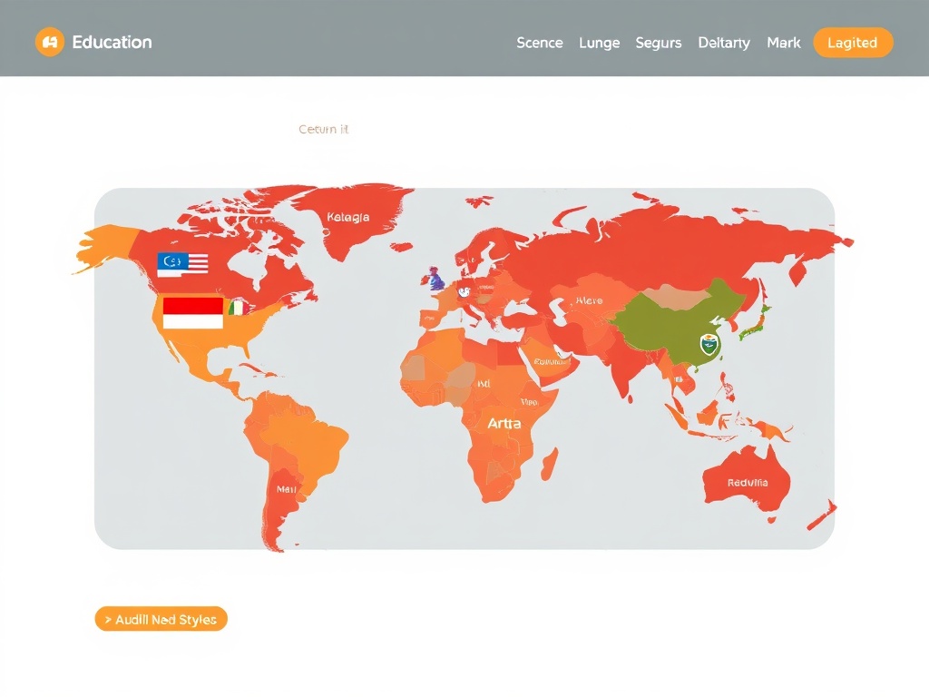The height and width of the screenshot is (697, 929).
Task: Click the orange Education logo icon
Action: click(x=49, y=42)
